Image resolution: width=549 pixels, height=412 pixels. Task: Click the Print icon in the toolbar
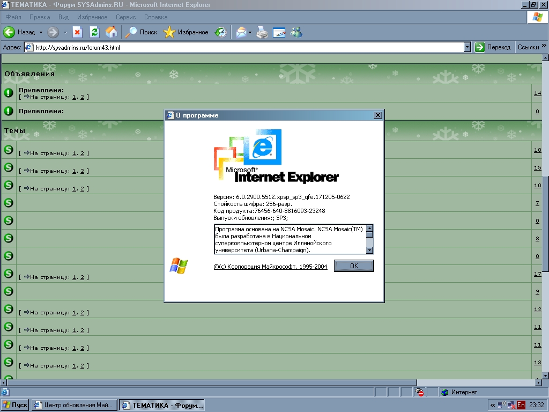click(262, 32)
